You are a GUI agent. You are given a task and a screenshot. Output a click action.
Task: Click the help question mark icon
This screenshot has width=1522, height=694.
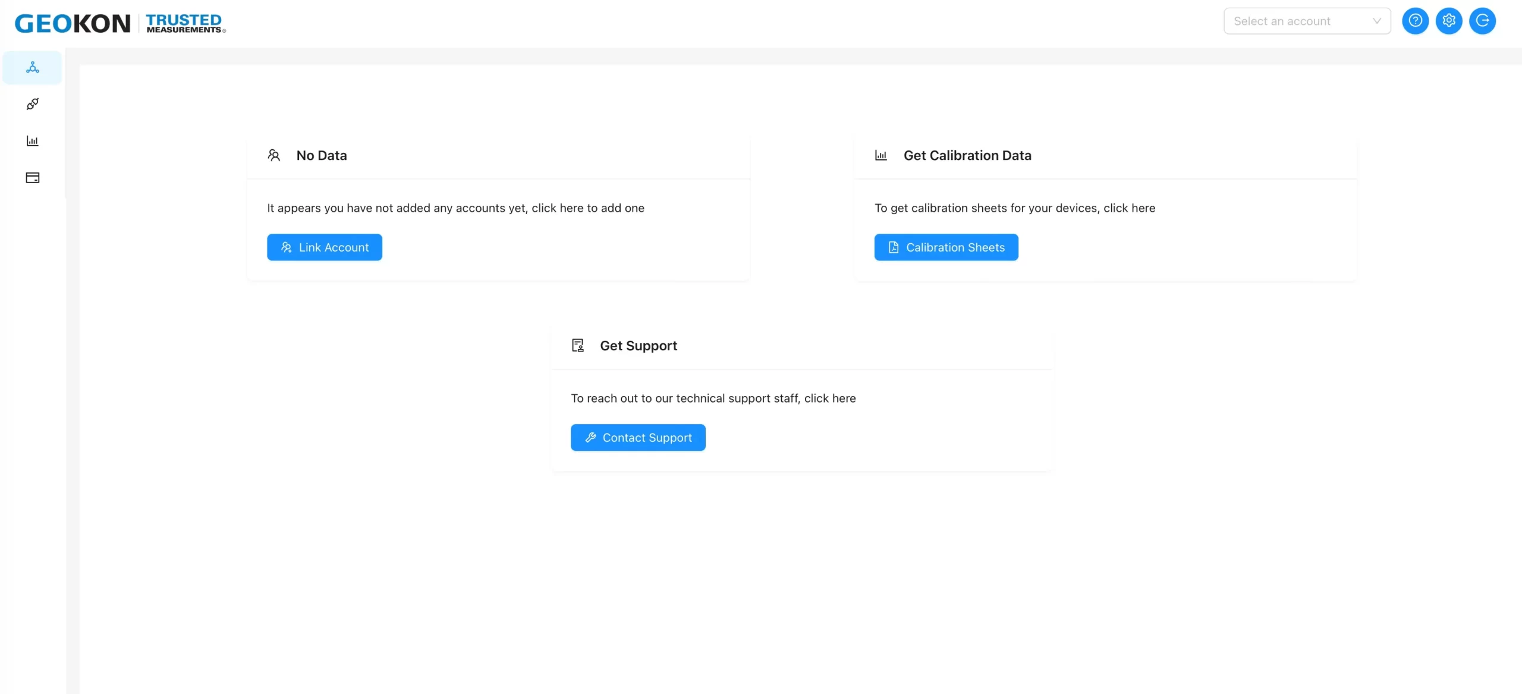tap(1415, 21)
